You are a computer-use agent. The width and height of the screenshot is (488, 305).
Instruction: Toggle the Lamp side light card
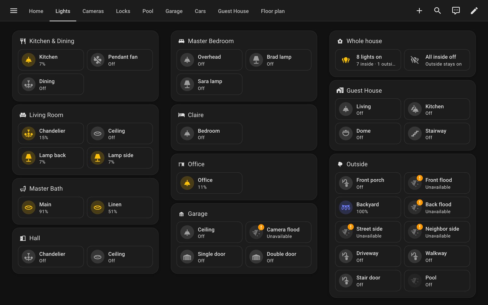(120, 158)
